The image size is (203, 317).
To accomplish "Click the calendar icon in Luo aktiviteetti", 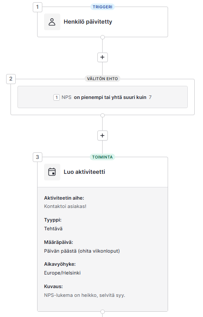I will pos(52,172).
